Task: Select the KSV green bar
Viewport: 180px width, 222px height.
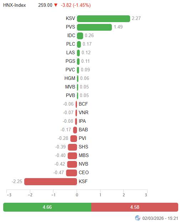Action: point(103,19)
